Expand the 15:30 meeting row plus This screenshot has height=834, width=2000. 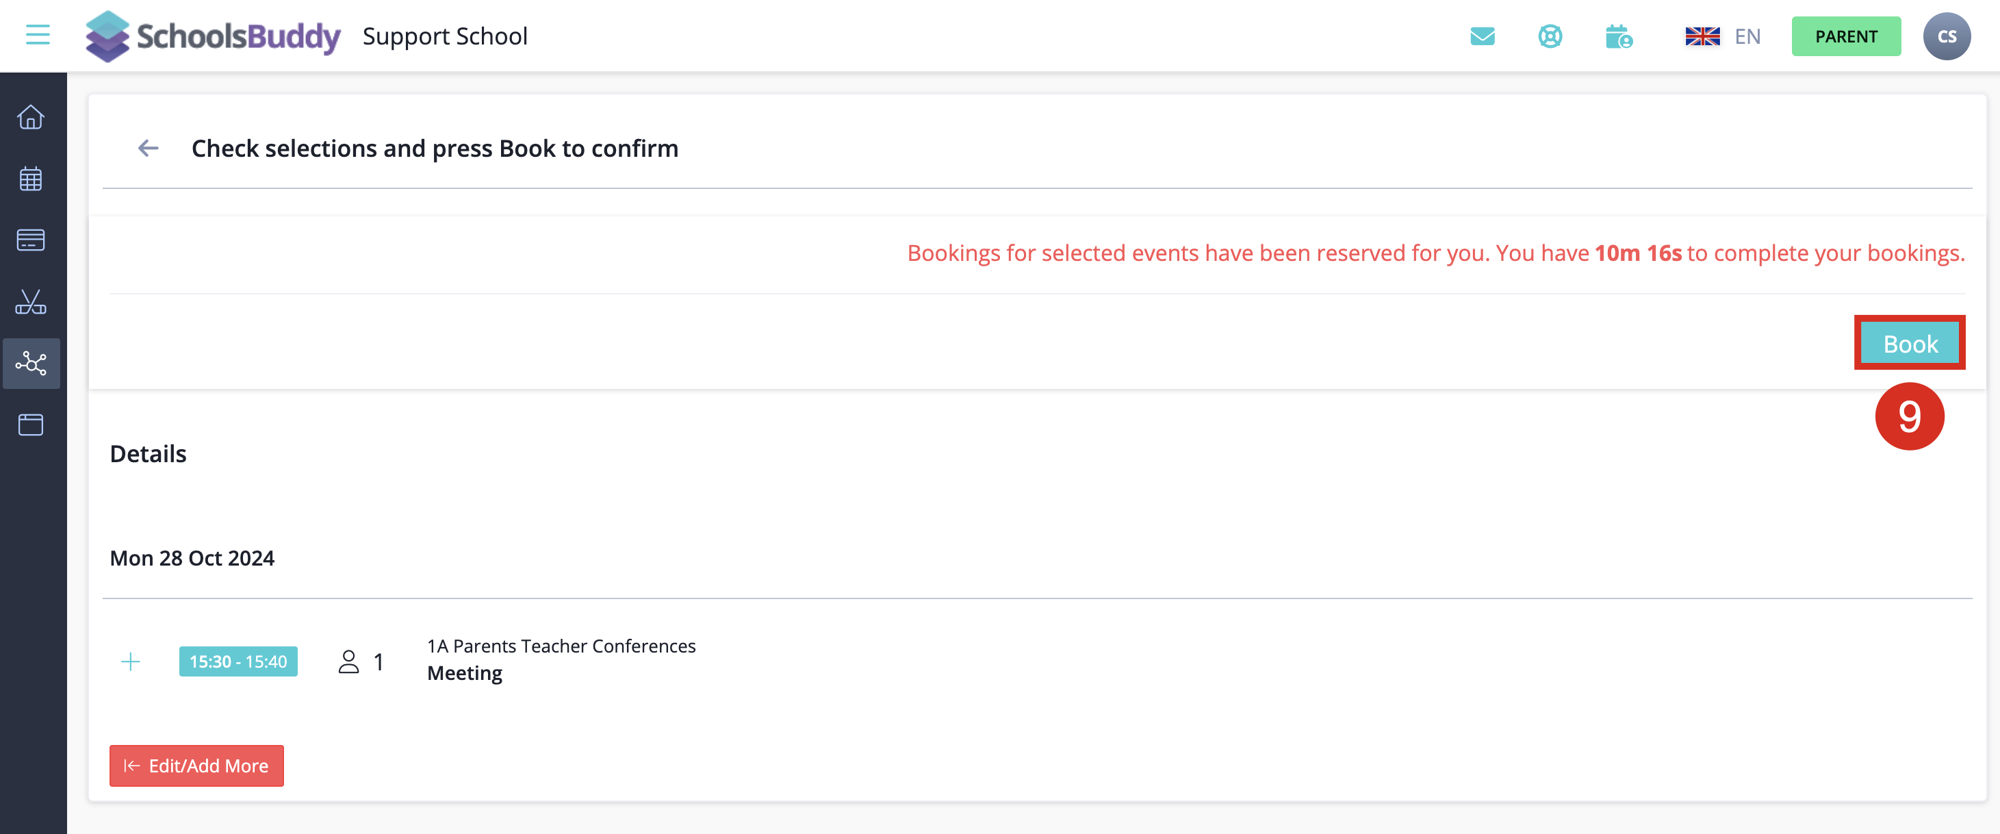point(131,661)
